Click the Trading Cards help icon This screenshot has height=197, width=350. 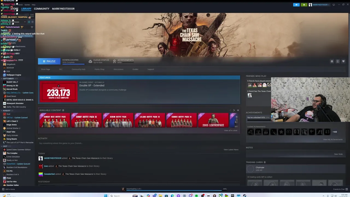click(264, 162)
